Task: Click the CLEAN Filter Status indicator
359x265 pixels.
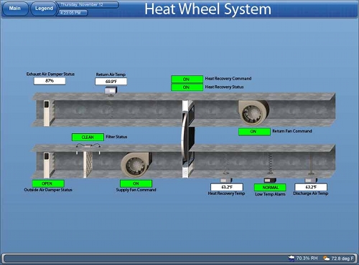Action: click(x=88, y=137)
